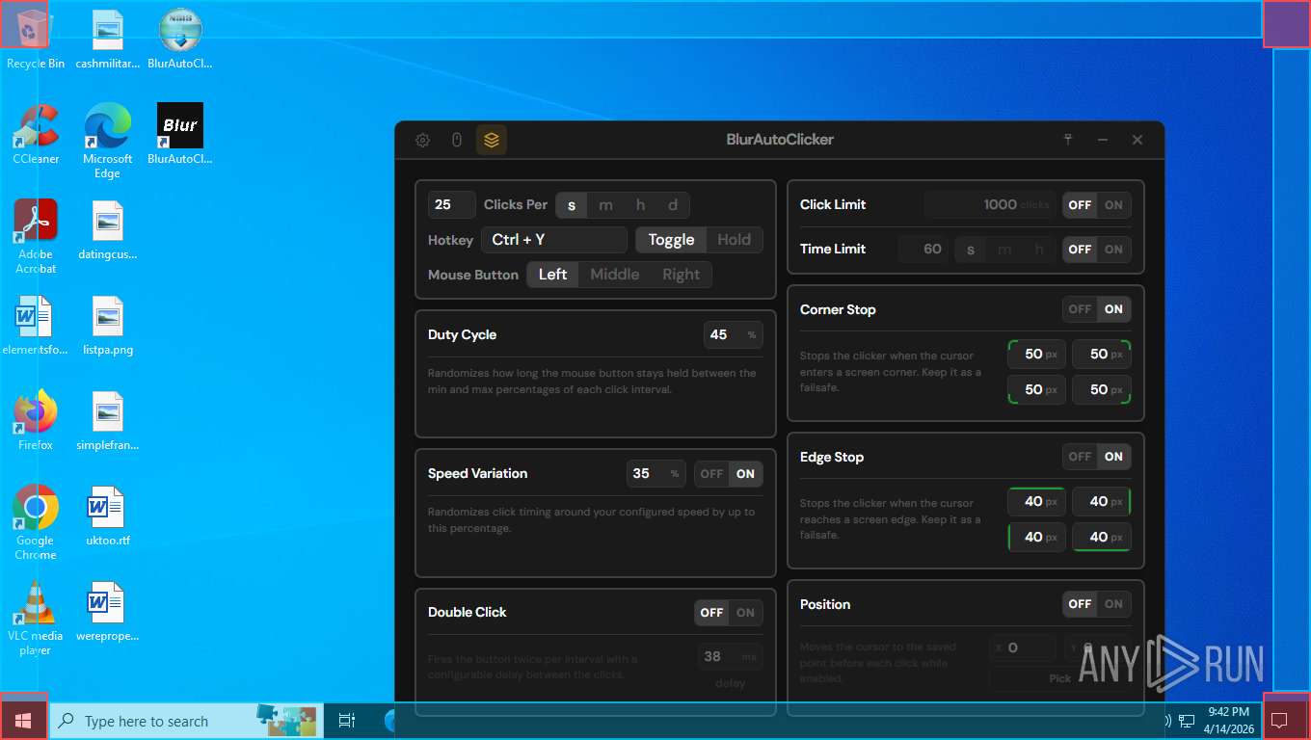The height and width of the screenshot is (740, 1311).
Task: Click the Ctrl + Y hotkey field
Action: (554, 240)
